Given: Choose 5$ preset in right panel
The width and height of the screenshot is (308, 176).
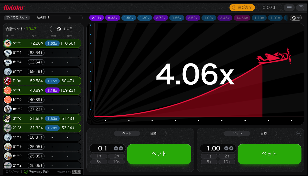Looking at the screenshot, I should click(x=209, y=162).
